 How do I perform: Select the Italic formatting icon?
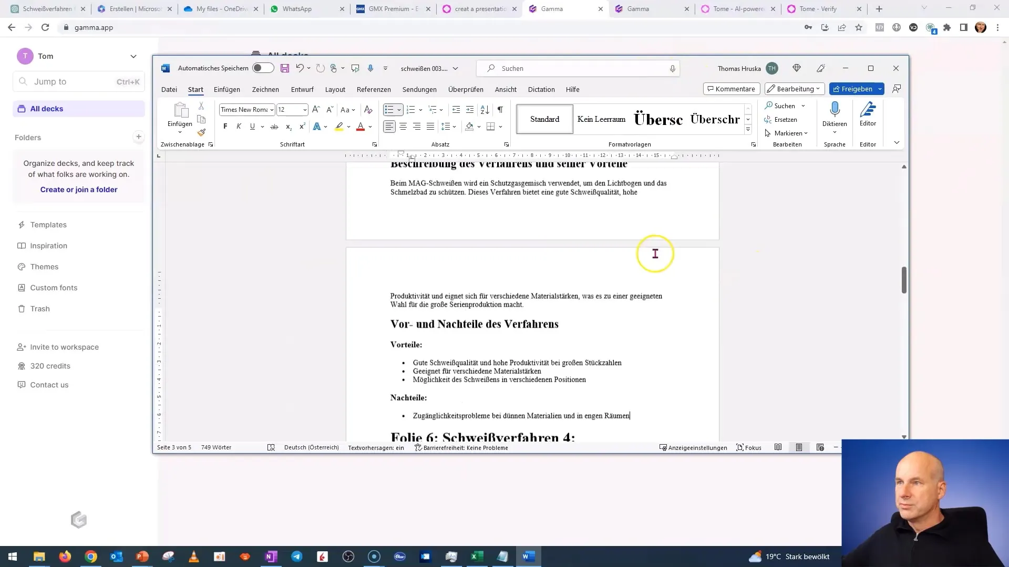[239, 126]
